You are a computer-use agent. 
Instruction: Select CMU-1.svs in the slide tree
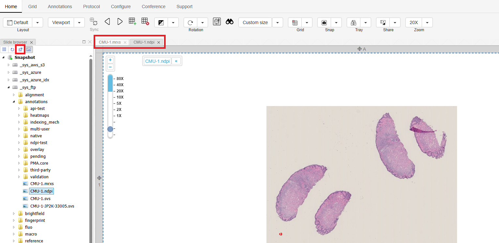pyautogui.click(x=40, y=198)
